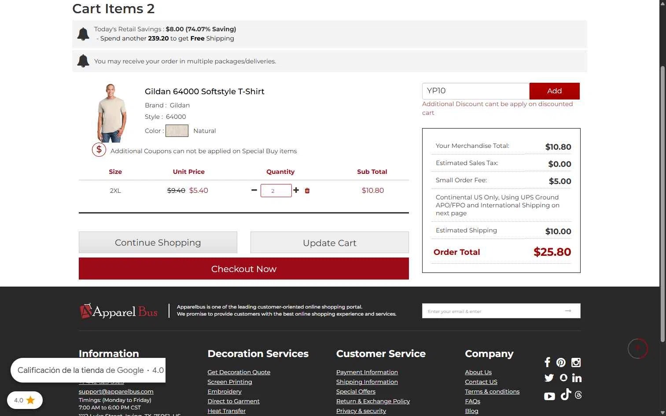Click the Retail Savings bell icon
The width and height of the screenshot is (666, 416).
83,34
